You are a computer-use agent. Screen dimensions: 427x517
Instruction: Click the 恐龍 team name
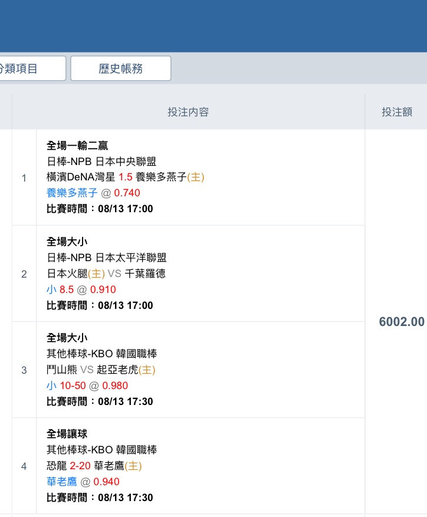[57, 466]
